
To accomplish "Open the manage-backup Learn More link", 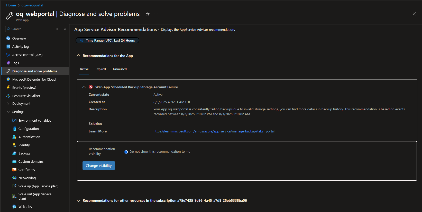I will (x=214, y=131).
